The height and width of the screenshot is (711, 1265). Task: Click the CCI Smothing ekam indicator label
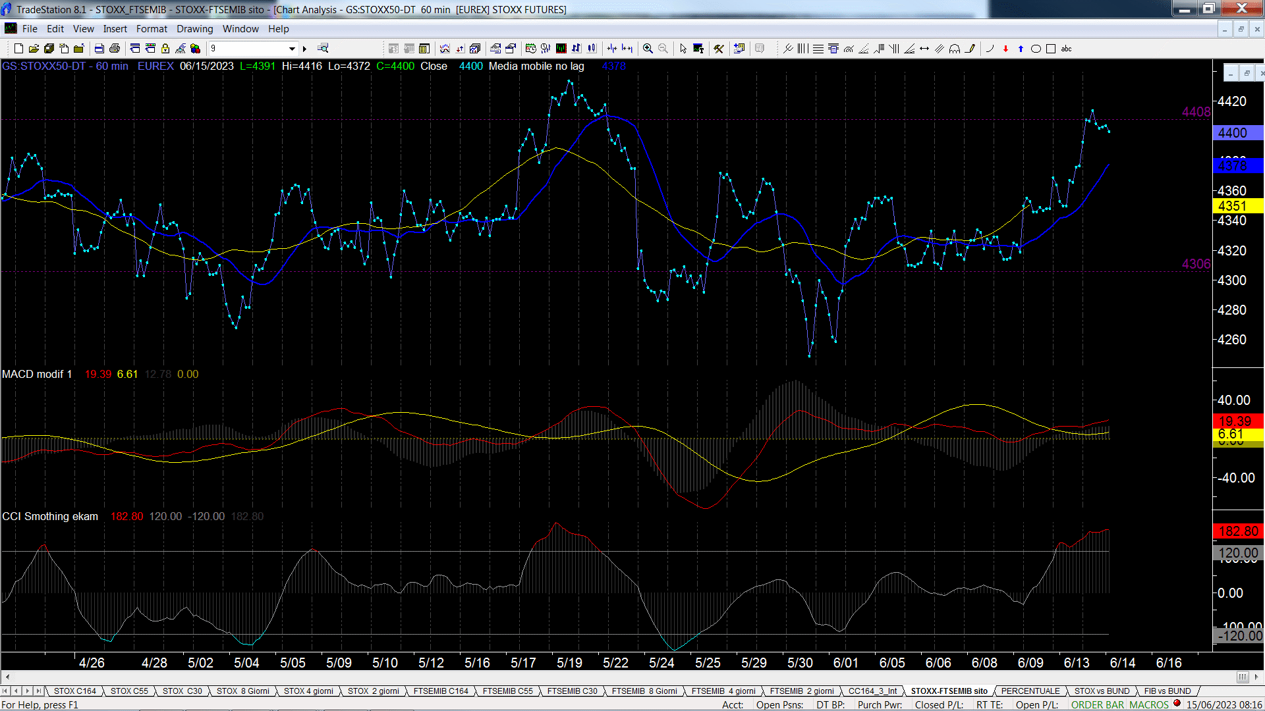[50, 516]
